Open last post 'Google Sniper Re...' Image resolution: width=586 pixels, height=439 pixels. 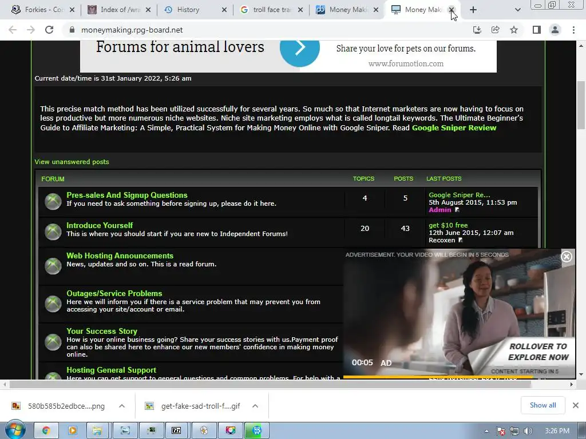[x=460, y=195]
